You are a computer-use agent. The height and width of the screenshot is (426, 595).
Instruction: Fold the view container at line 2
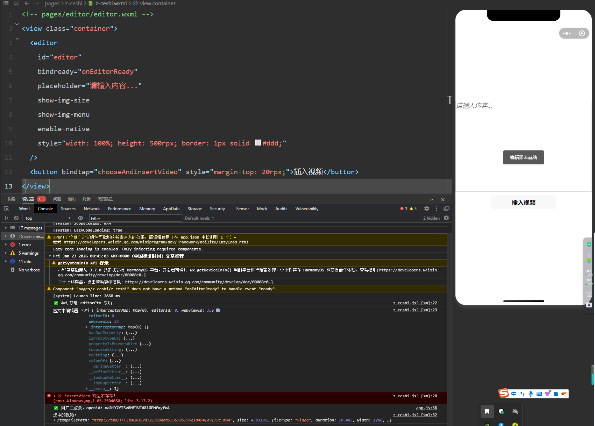click(17, 24)
